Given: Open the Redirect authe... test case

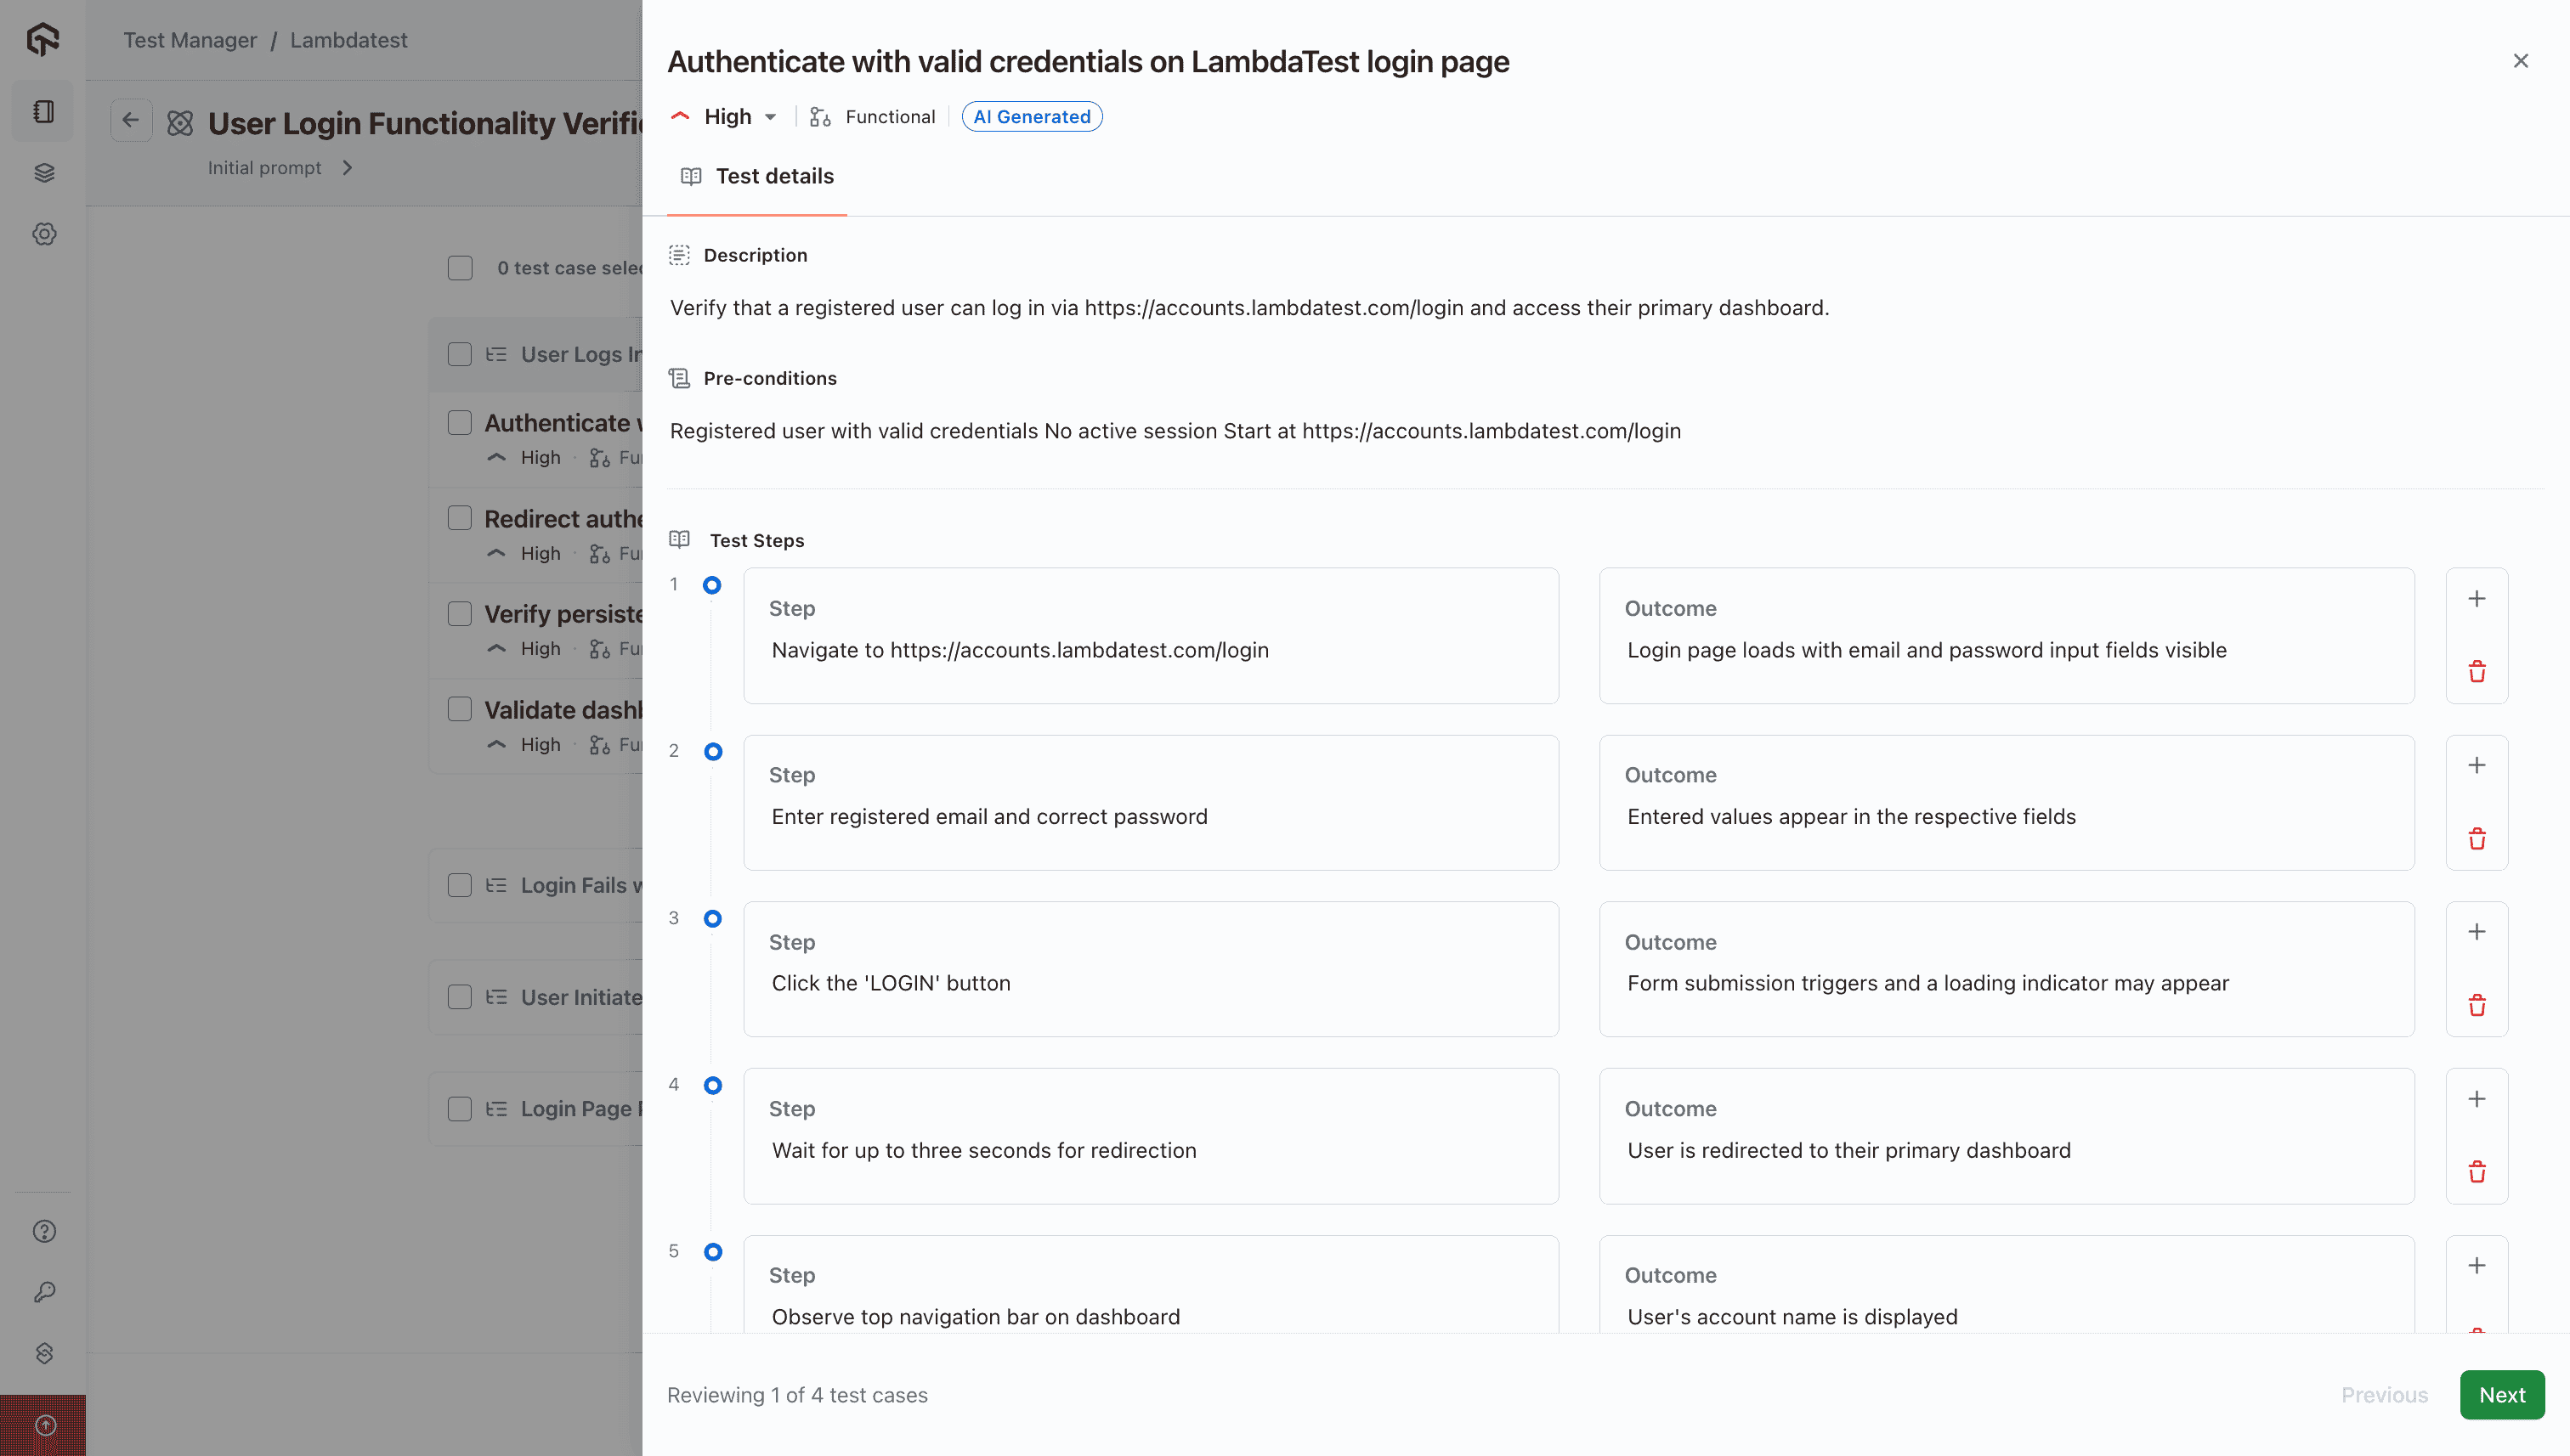Looking at the screenshot, I should (x=563, y=519).
